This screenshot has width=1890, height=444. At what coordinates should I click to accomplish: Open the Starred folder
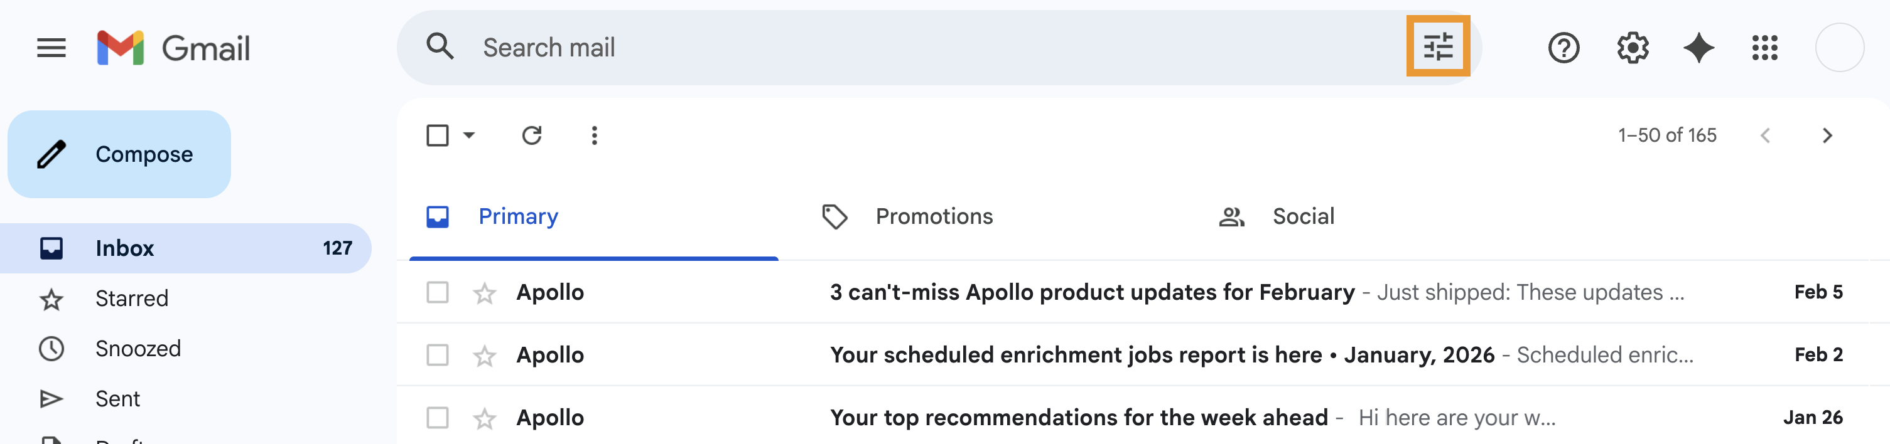point(132,299)
